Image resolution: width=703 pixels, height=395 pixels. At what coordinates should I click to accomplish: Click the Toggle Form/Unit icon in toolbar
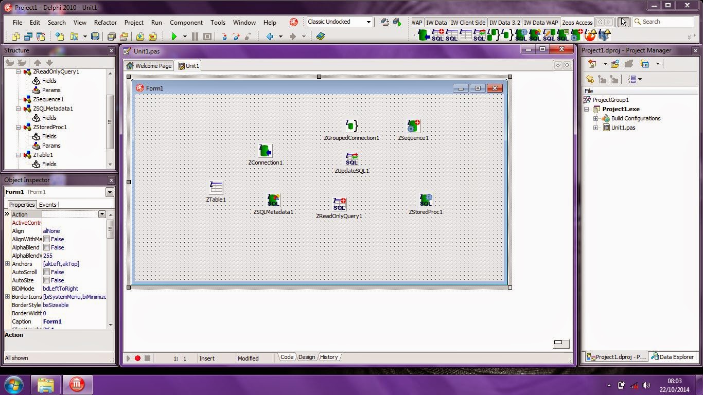coord(41,37)
